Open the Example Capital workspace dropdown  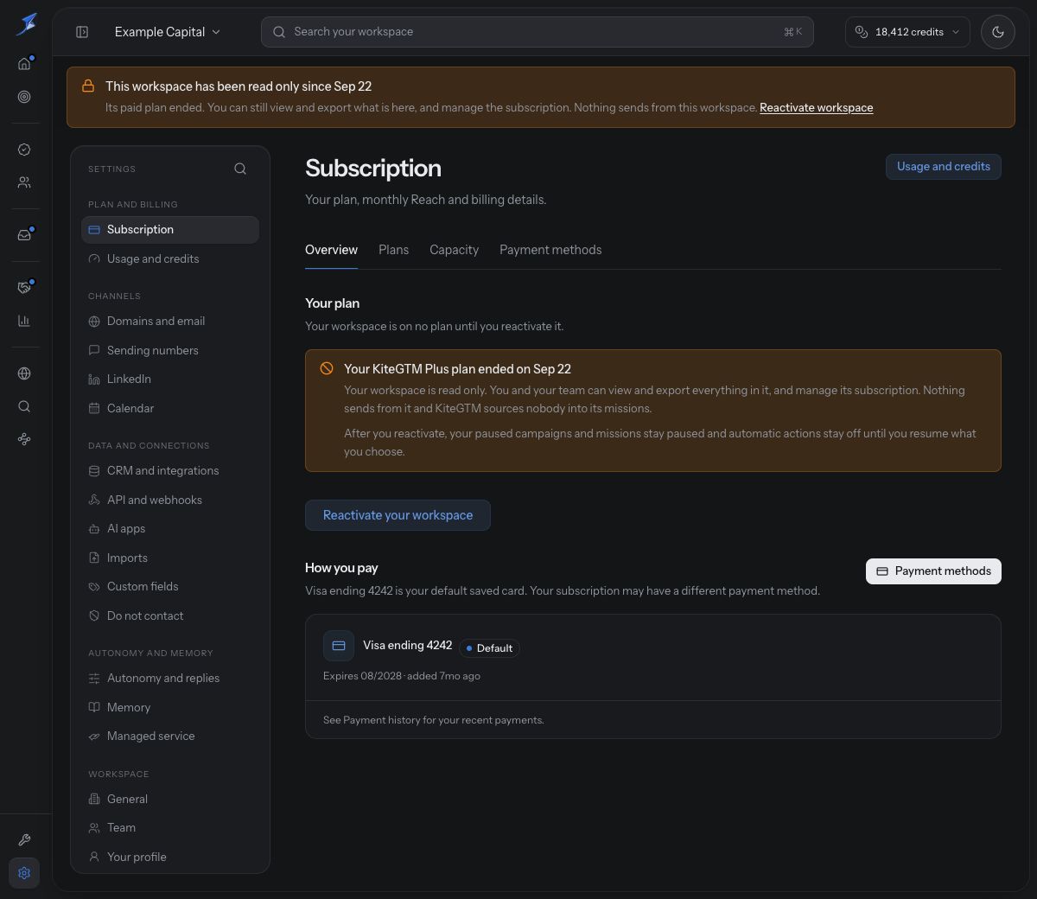pos(167,32)
